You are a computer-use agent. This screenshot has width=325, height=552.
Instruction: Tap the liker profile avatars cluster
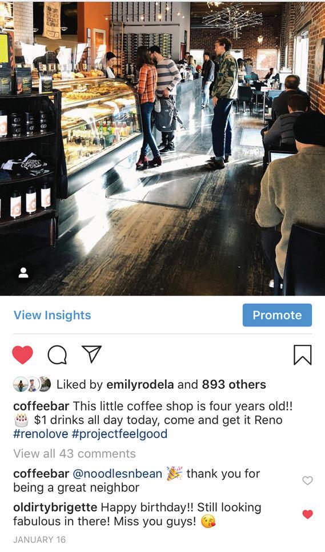click(x=32, y=384)
